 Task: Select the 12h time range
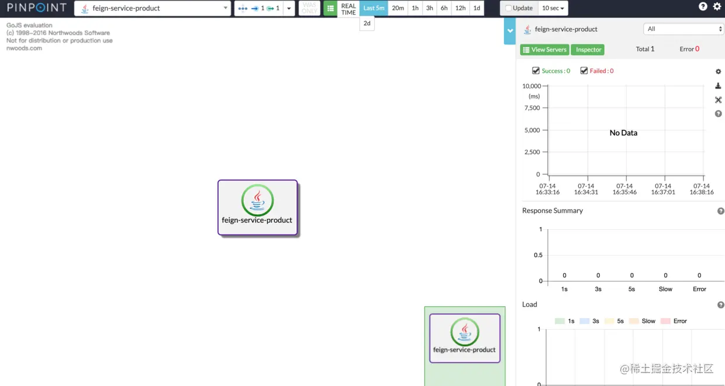point(461,8)
